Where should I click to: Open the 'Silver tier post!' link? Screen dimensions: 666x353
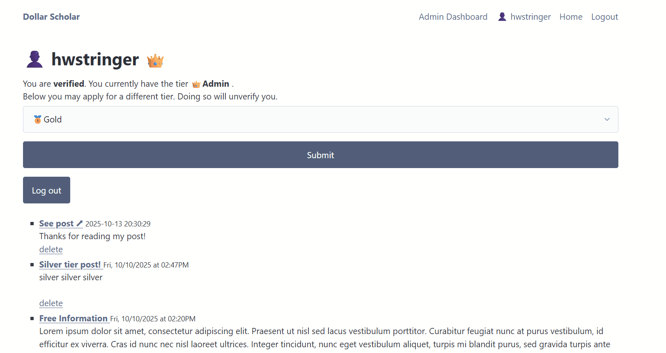tap(70, 265)
